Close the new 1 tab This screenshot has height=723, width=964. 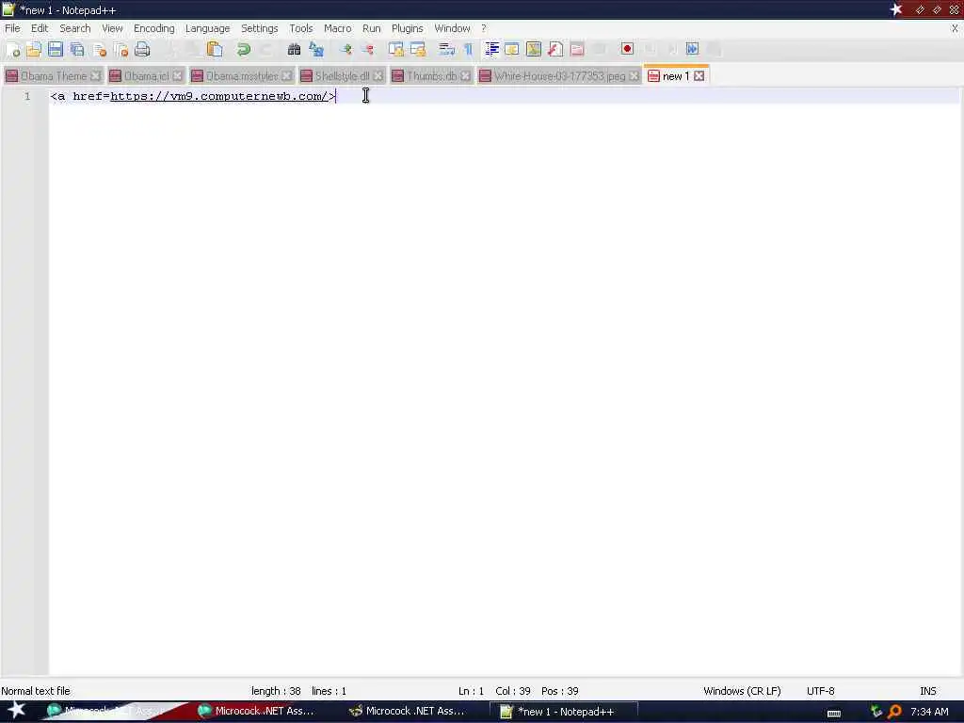pyautogui.click(x=699, y=76)
